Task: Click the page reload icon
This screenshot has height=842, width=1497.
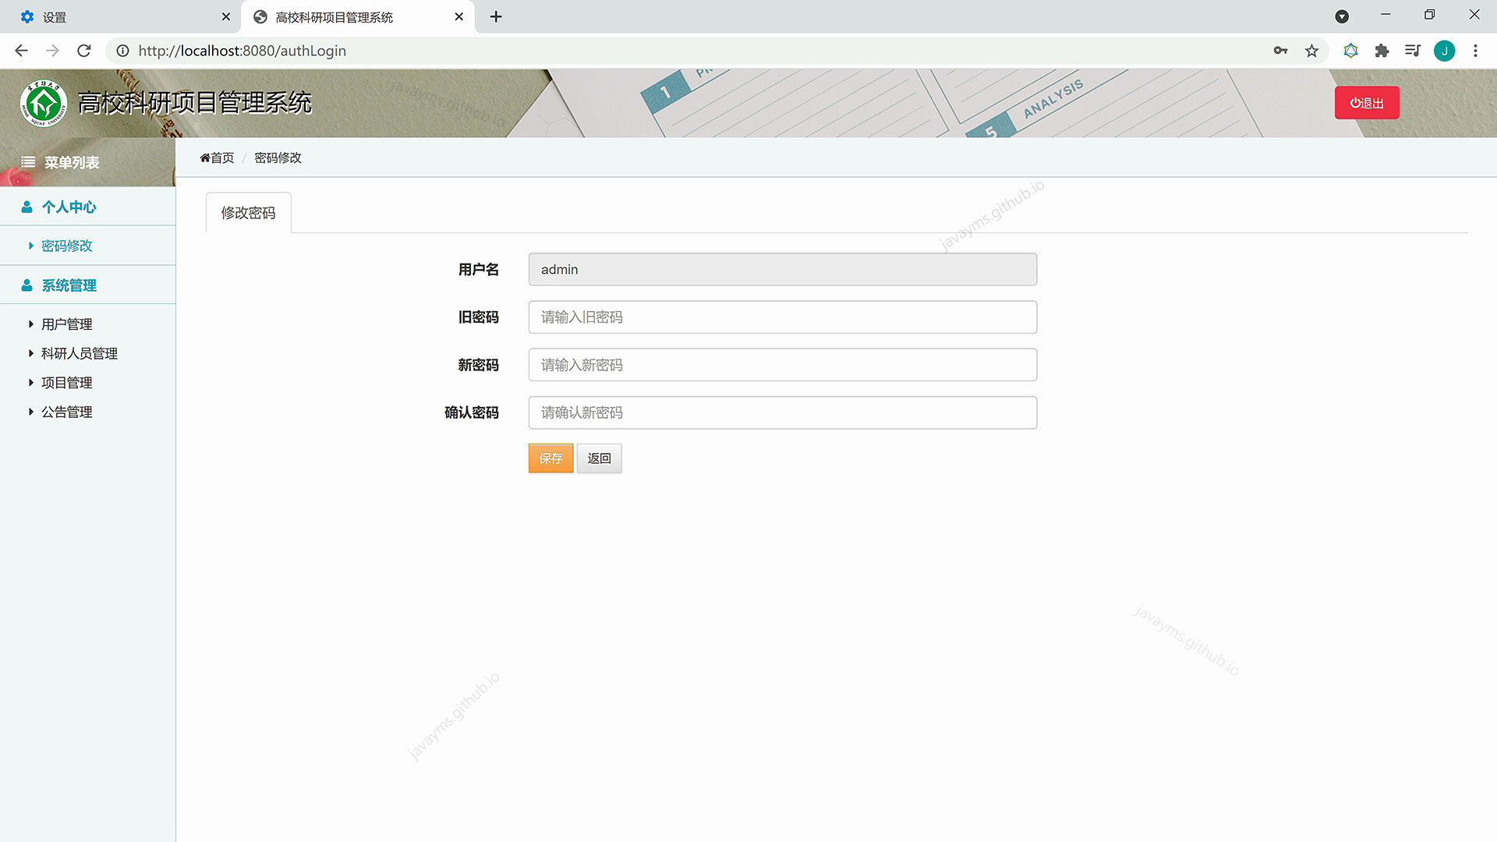Action: point(84,51)
